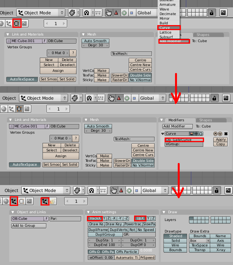Image resolution: width=233 pixels, height=265 pixels.
Task: Click move-object-centers icon in middle screenshot
Action: pos(100,98)
